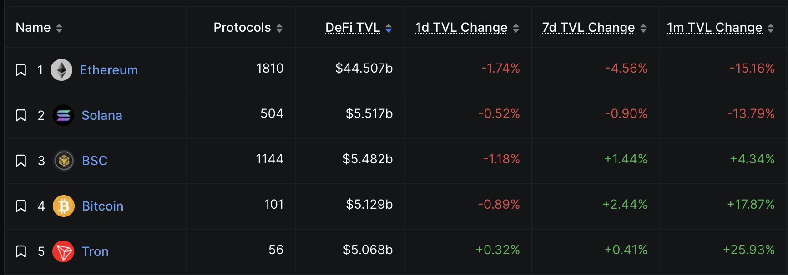788x275 pixels.
Task: Toggle the bookmark for BSC
Action: pyautogui.click(x=21, y=161)
